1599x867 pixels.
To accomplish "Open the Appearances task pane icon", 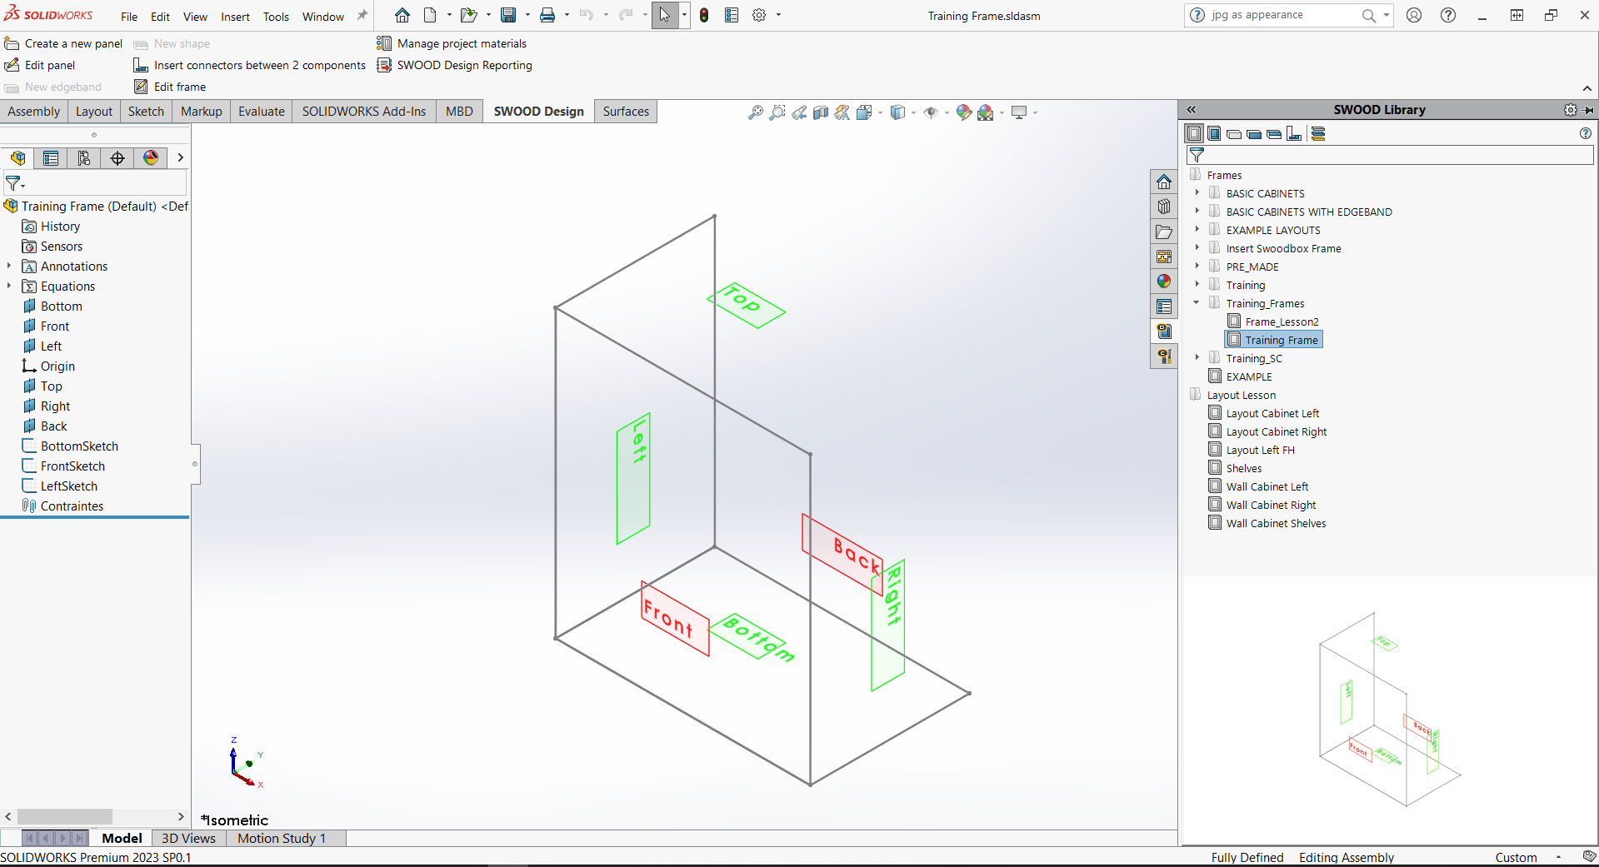I will click(x=1164, y=282).
